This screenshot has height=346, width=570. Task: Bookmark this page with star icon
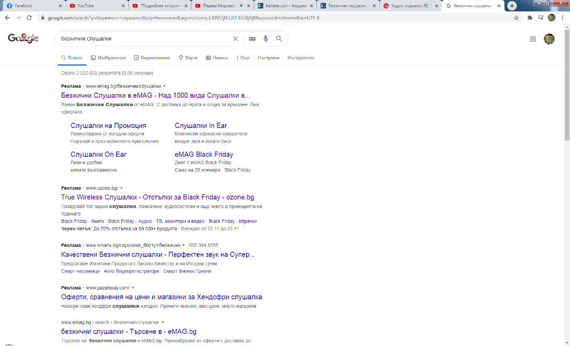(516, 18)
